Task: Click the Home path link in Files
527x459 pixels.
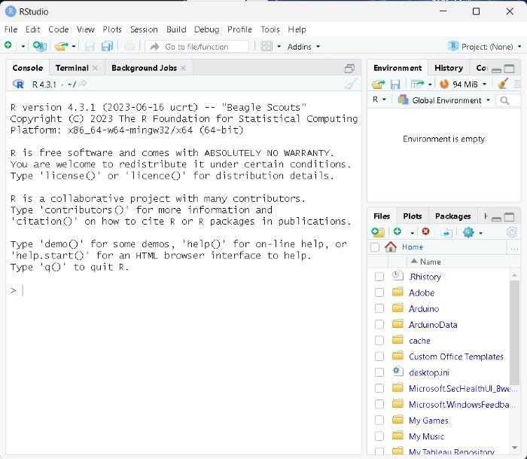Action: tap(413, 247)
